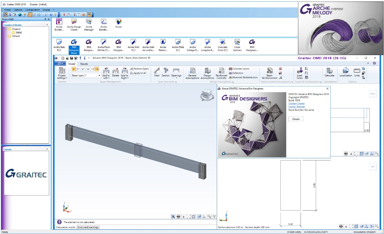Open Arche Design Charts module
384x234 pixels.
click(x=74, y=25)
